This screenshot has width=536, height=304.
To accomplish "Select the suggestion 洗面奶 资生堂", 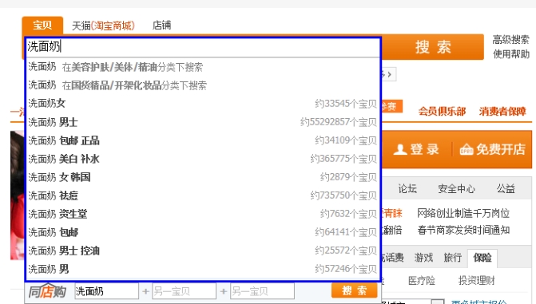I will (x=203, y=214).
